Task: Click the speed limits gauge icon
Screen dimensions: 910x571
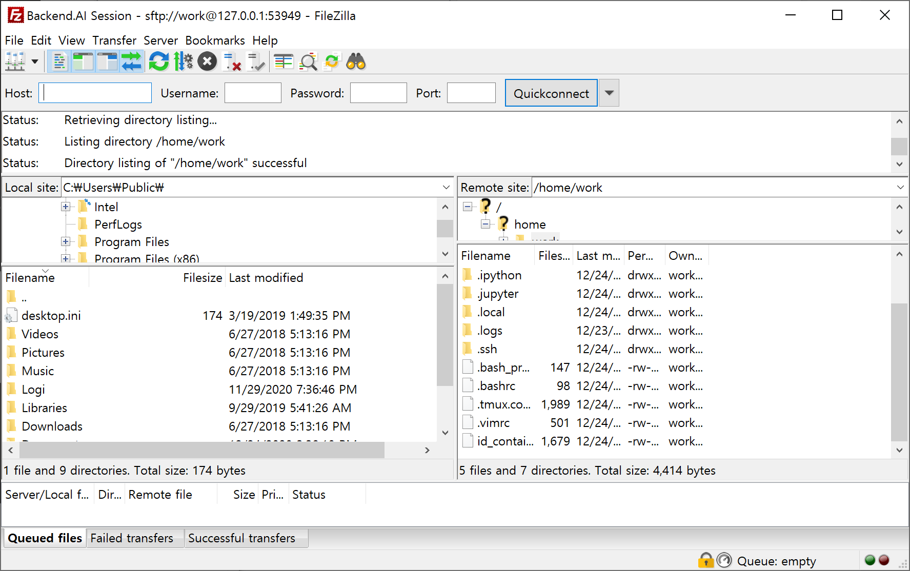Action: pyautogui.click(x=724, y=560)
